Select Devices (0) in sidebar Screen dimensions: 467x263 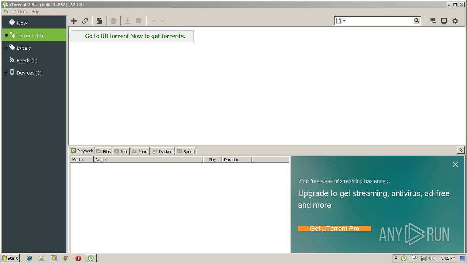pos(34,73)
